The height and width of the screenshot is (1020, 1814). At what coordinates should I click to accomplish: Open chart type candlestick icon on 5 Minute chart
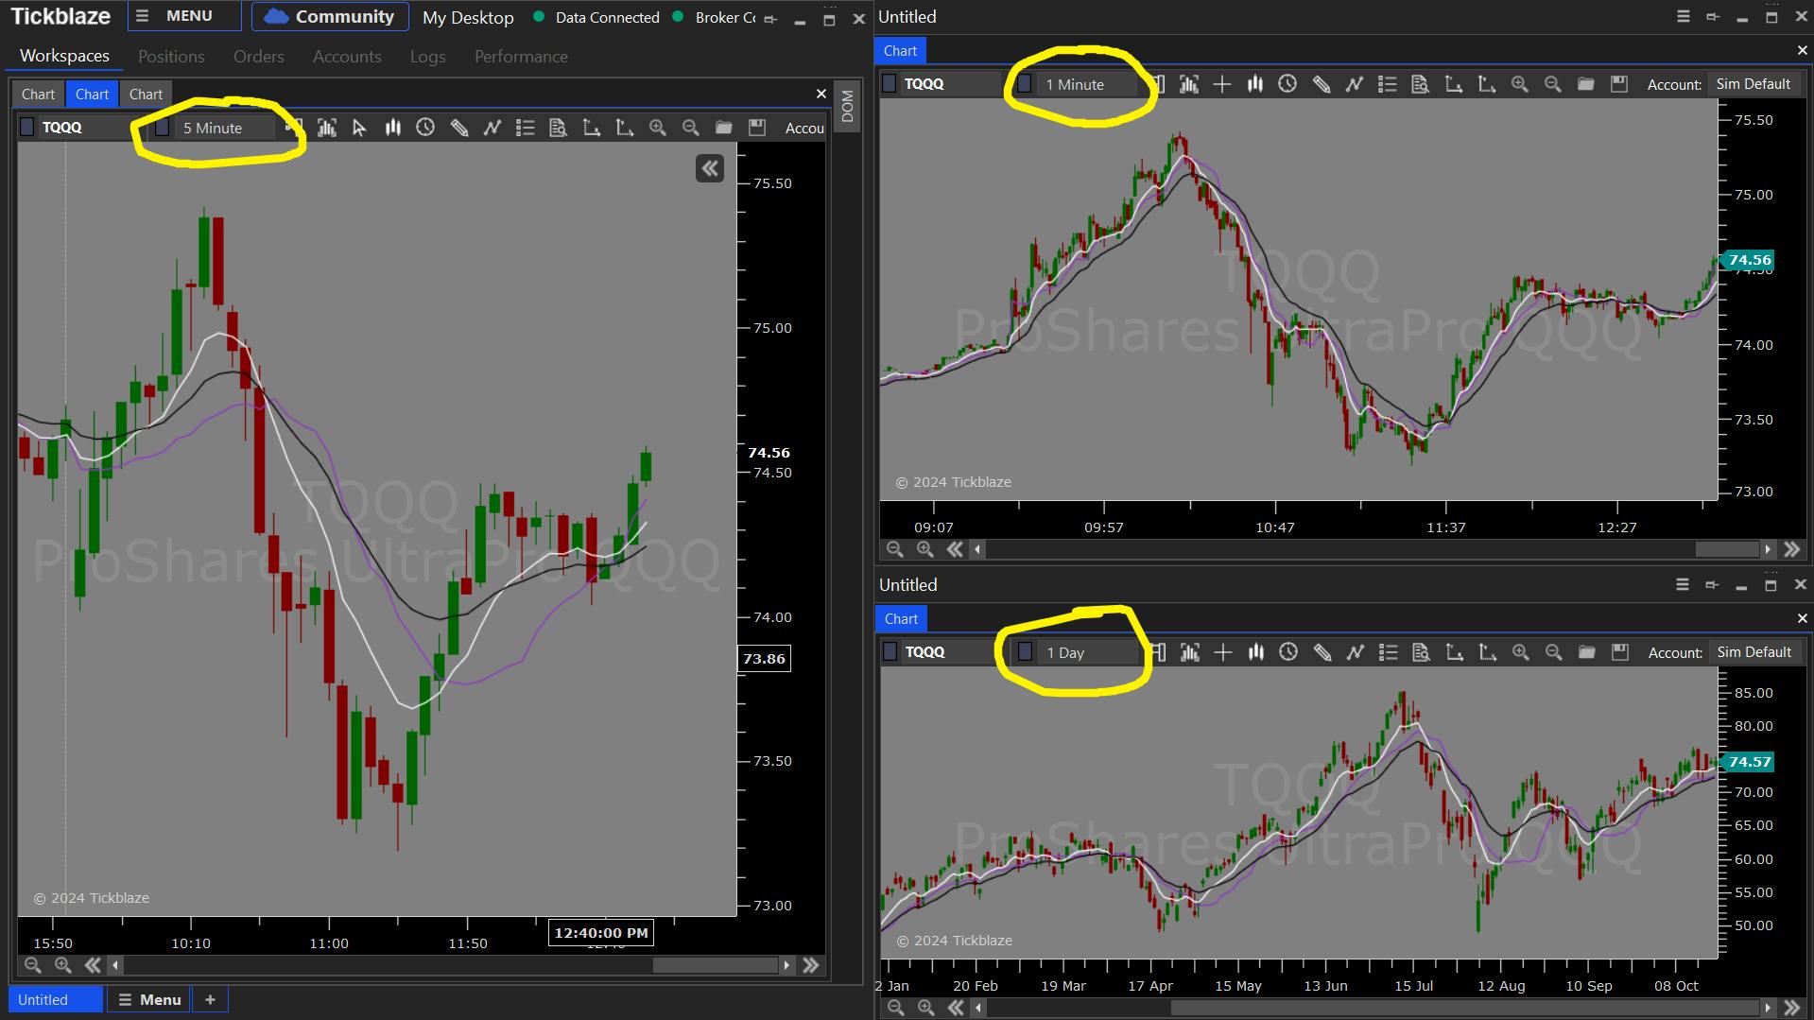pyautogui.click(x=392, y=128)
